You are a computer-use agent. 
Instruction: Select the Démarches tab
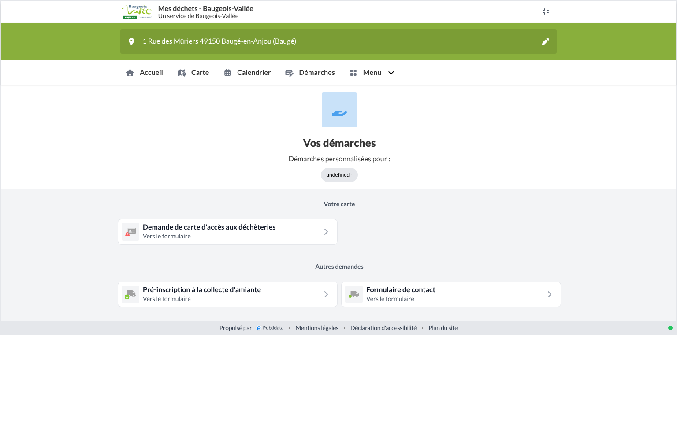click(x=310, y=73)
